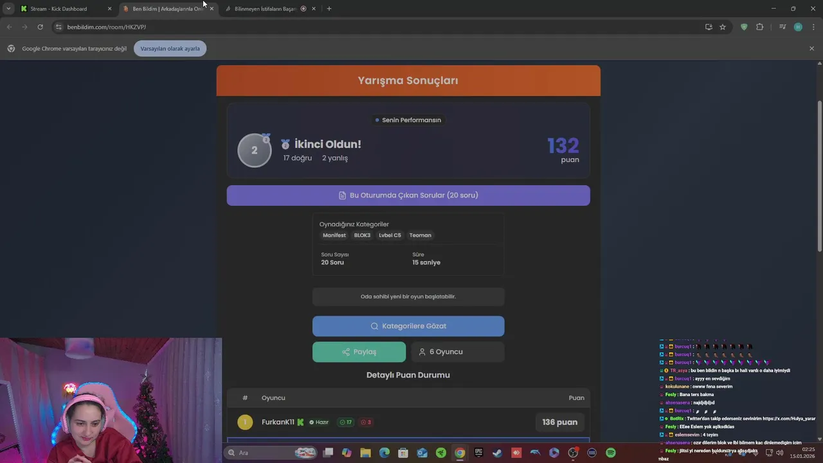Viewport: 823px width, 463px height.
Task: Open Steam from the taskbar
Action: pos(497,453)
